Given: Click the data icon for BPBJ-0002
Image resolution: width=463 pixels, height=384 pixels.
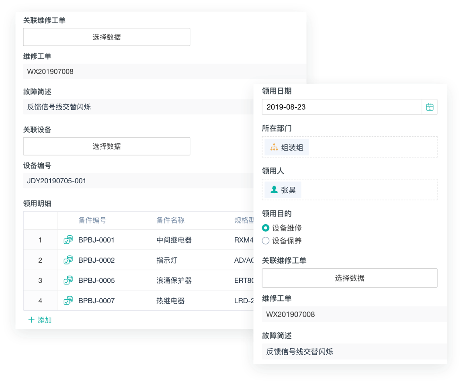Looking at the screenshot, I should pyautogui.click(x=68, y=260).
